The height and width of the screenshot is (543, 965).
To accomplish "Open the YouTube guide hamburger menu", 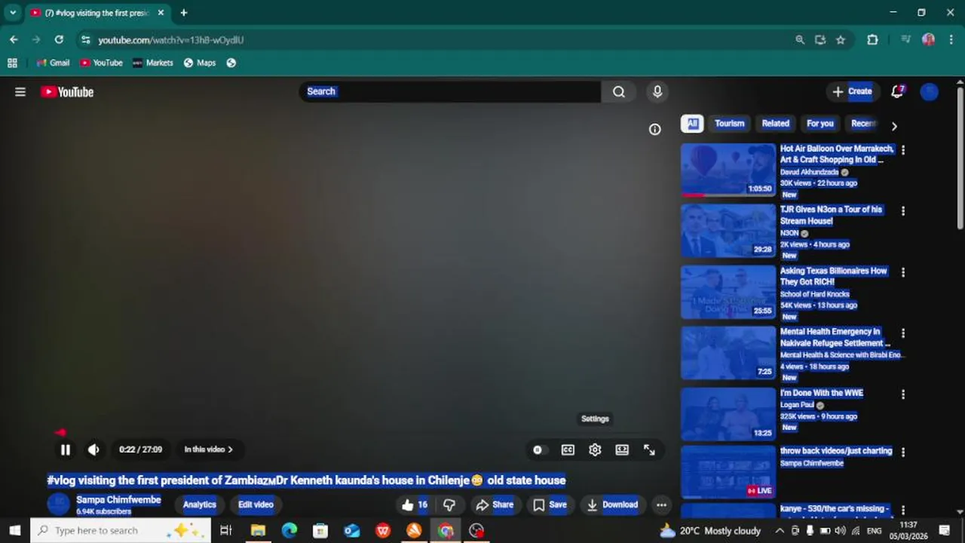I will click(20, 92).
